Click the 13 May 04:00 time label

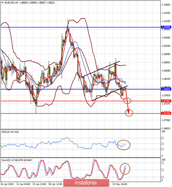(x=120, y=184)
